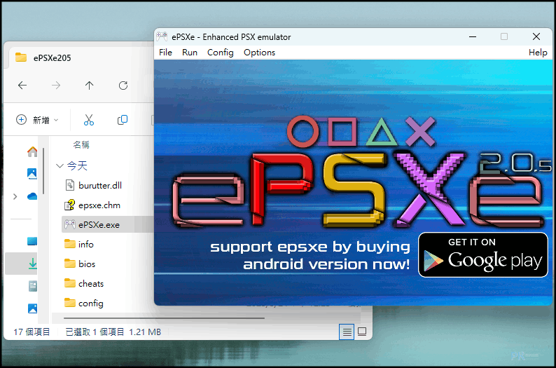Minimize the ePSXe emulator window
Screen dimensions: 556x368
(x=472, y=36)
